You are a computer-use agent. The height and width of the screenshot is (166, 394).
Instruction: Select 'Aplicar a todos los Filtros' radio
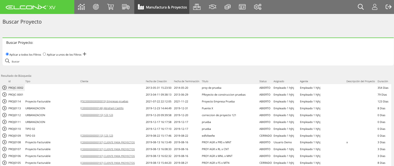(x=7, y=54)
